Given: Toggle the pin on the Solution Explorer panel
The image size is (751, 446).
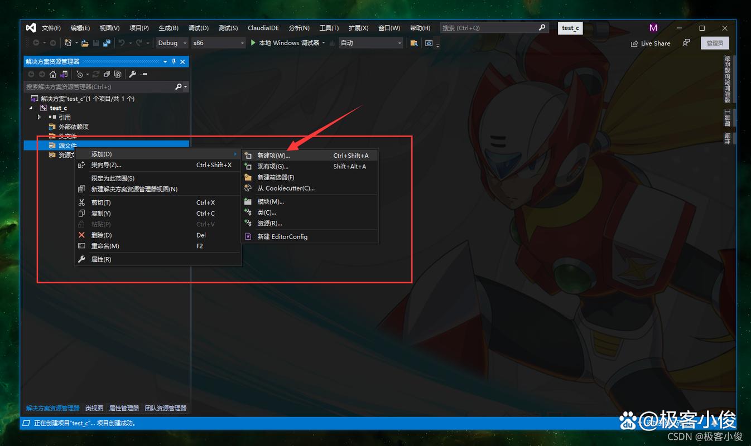Looking at the screenshot, I should click(174, 61).
